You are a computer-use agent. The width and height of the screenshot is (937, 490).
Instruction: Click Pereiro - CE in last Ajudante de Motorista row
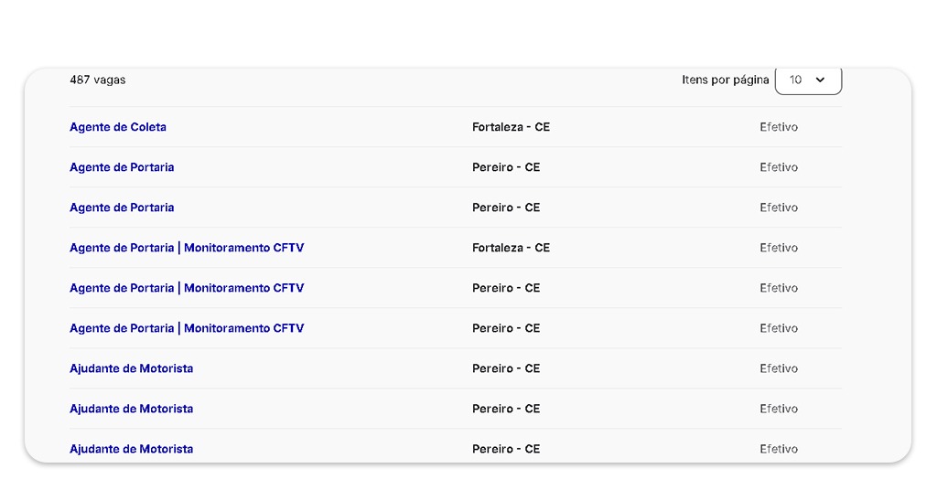point(506,449)
